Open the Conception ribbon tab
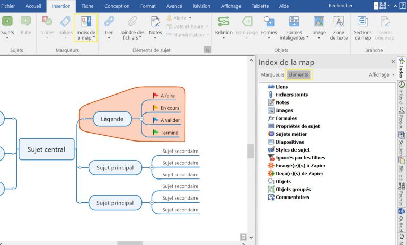The image size is (407, 245). (117, 6)
